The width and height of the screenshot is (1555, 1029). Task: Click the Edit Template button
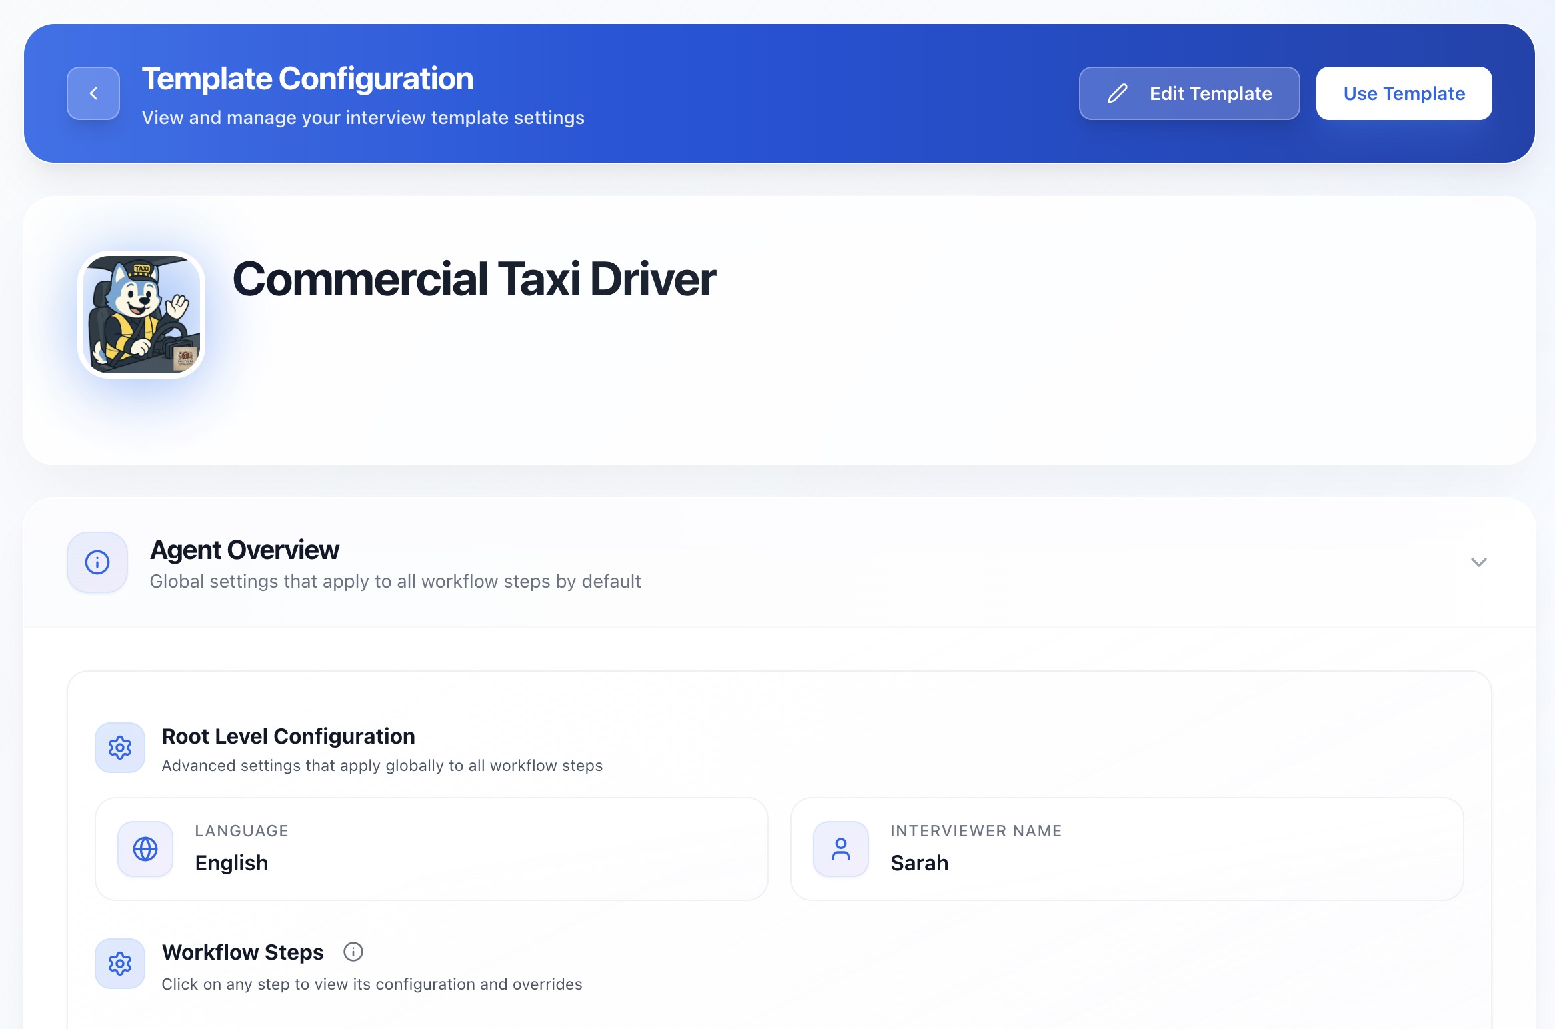click(1189, 93)
